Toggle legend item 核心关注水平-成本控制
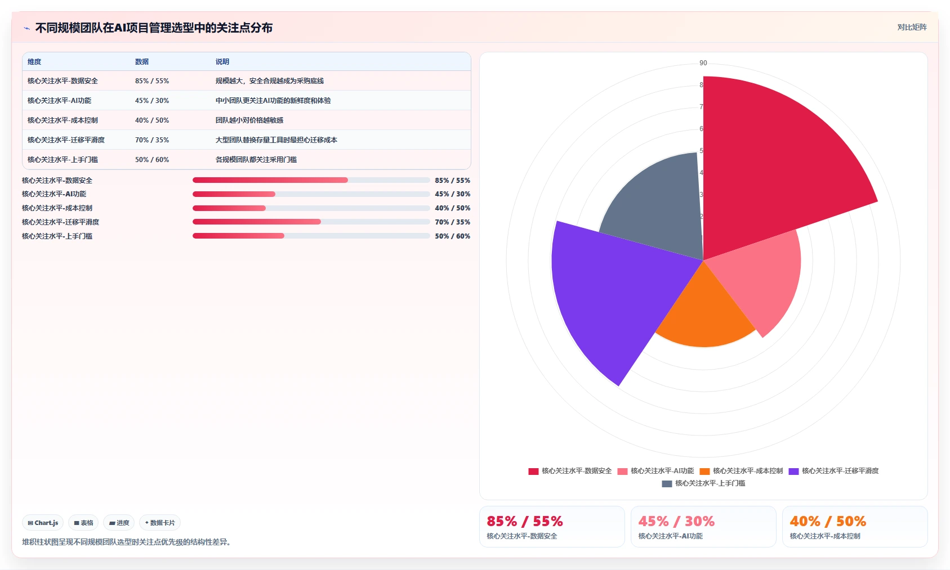The image size is (950, 570). (741, 471)
